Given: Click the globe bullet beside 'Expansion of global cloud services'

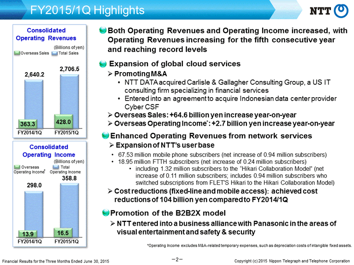Looking at the screenshot, I should pyautogui.click(x=103, y=64).
